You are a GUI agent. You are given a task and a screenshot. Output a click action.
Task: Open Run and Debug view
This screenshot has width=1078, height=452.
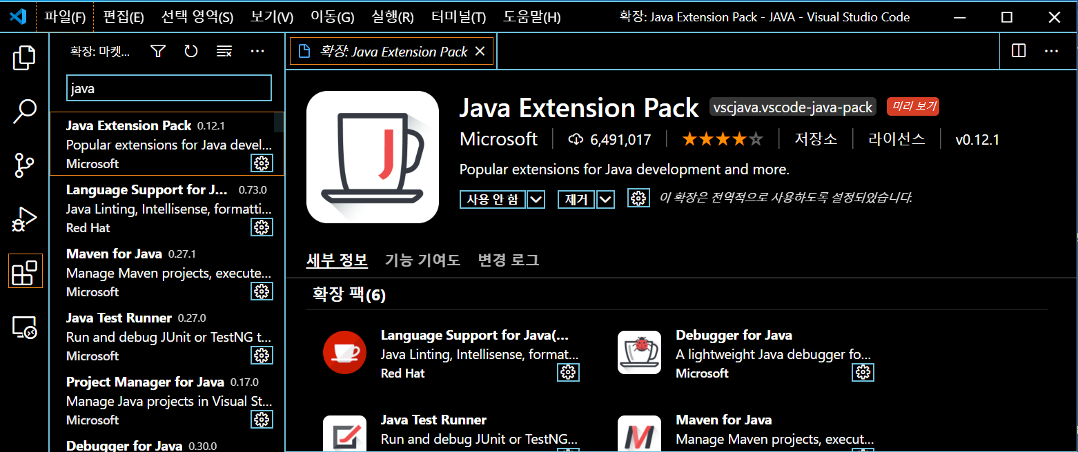point(25,219)
